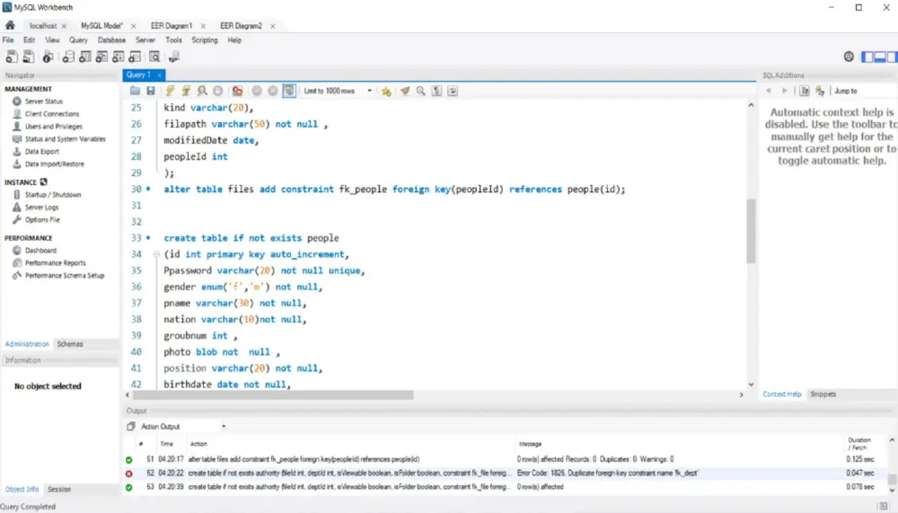Go forward in SQL Additions help
The height and width of the screenshot is (513, 898).
(785, 91)
